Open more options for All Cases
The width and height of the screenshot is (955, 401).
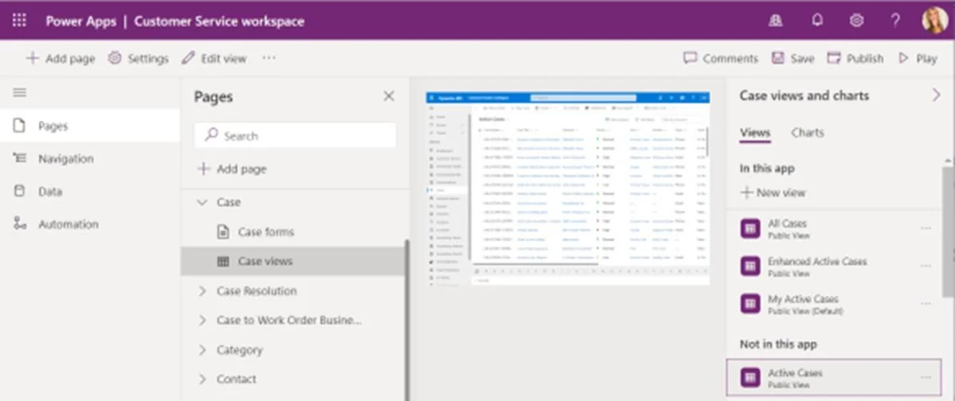(x=926, y=228)
